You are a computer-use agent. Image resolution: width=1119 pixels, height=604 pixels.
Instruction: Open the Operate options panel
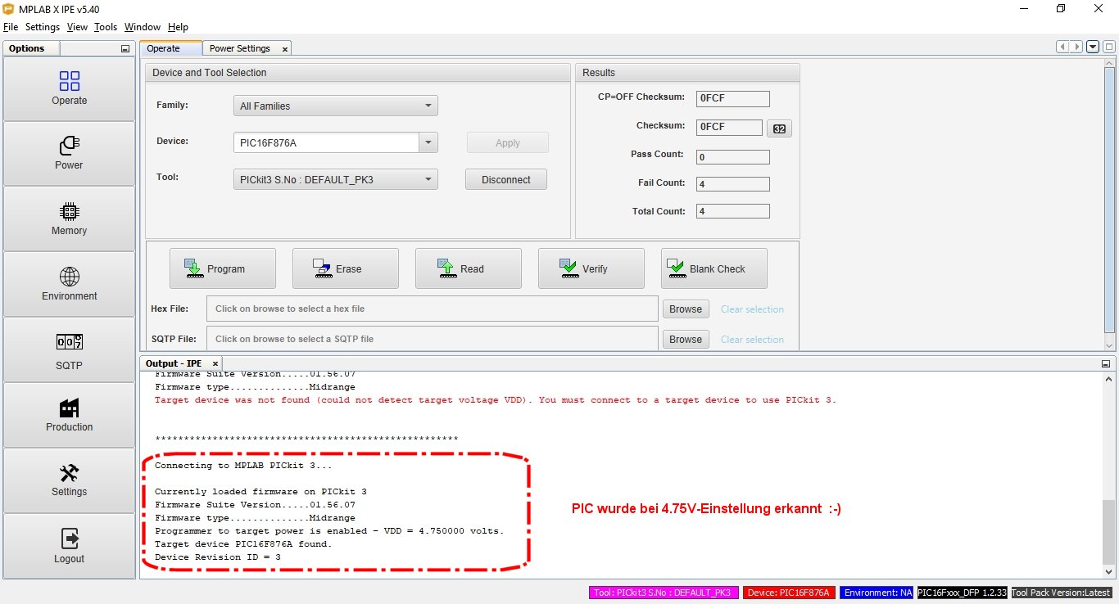(69, 88)
